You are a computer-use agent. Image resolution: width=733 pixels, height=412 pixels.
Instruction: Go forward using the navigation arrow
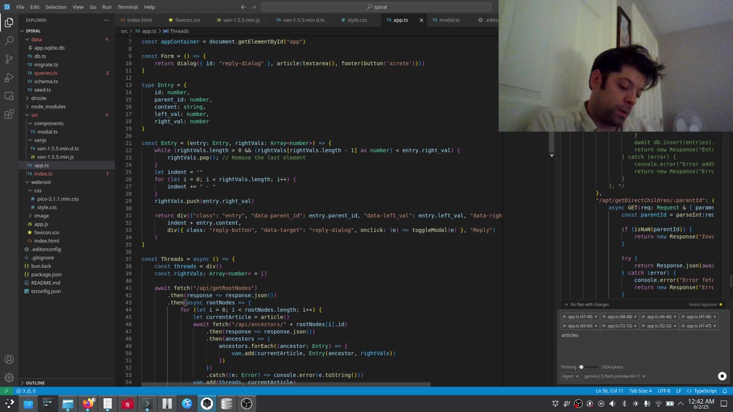[x=254, y=7]
